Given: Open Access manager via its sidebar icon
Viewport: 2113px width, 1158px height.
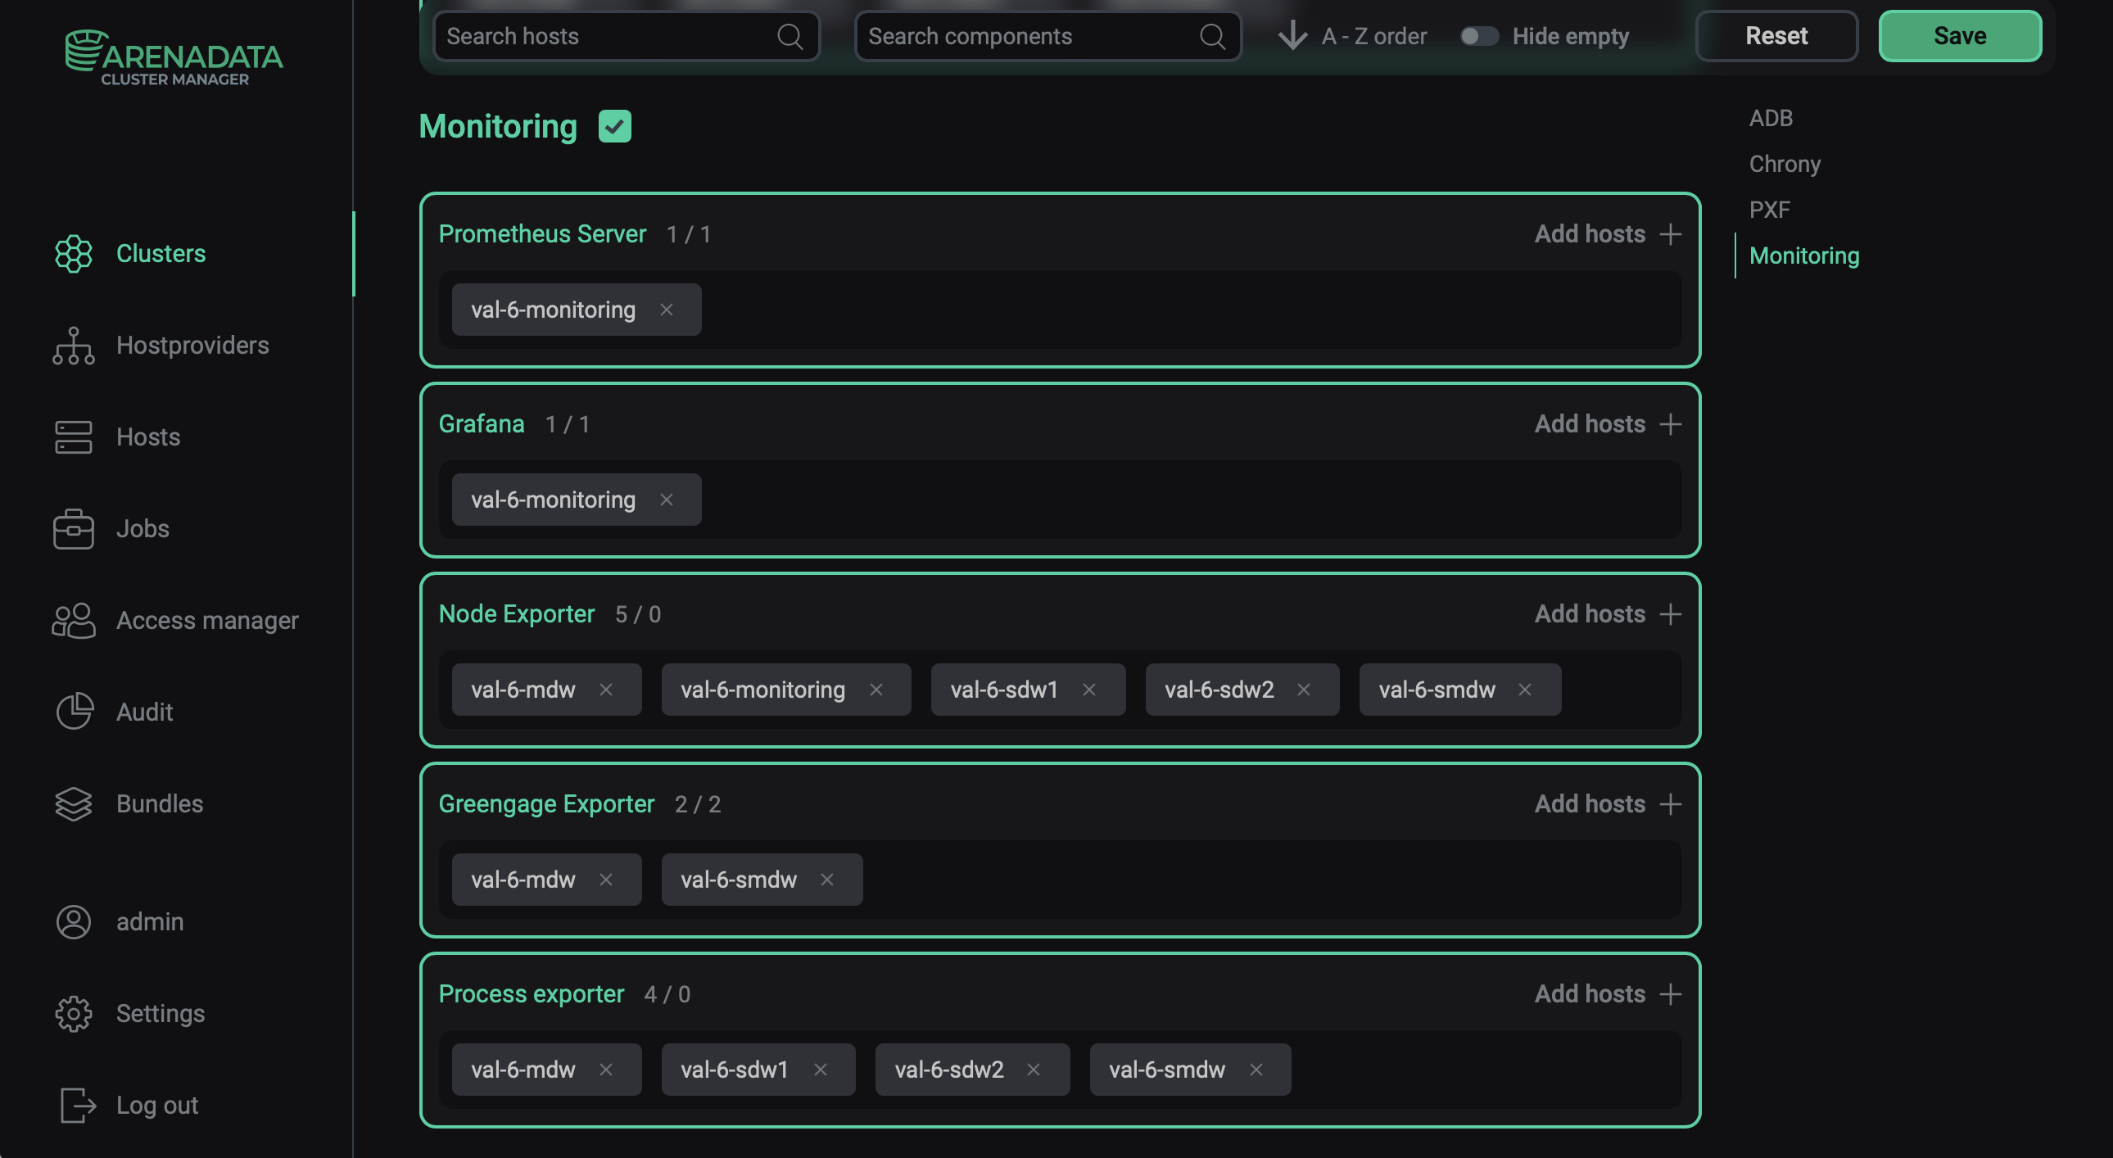Looking at the screenshot, I should [73, 621].
